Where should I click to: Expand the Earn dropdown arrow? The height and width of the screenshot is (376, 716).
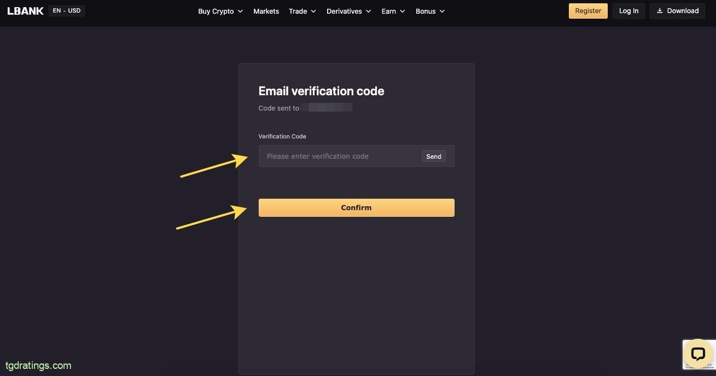point(402,11)
